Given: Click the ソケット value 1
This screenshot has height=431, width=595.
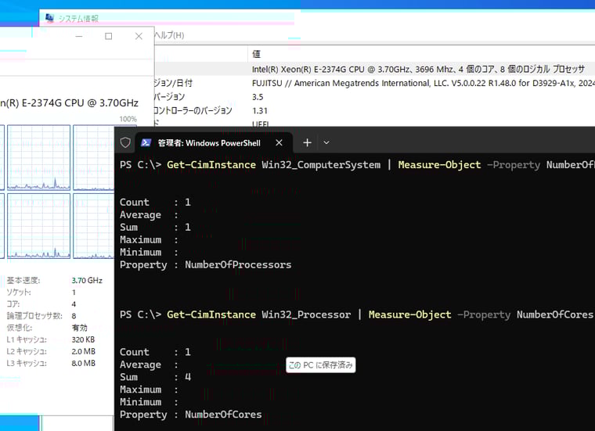Looking at the screenshot, I should [x=74, y=293].
